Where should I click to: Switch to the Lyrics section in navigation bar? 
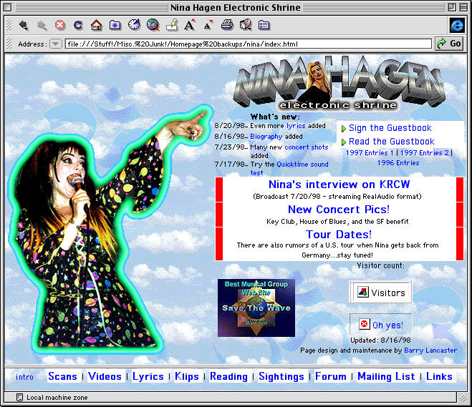(148, 376)
